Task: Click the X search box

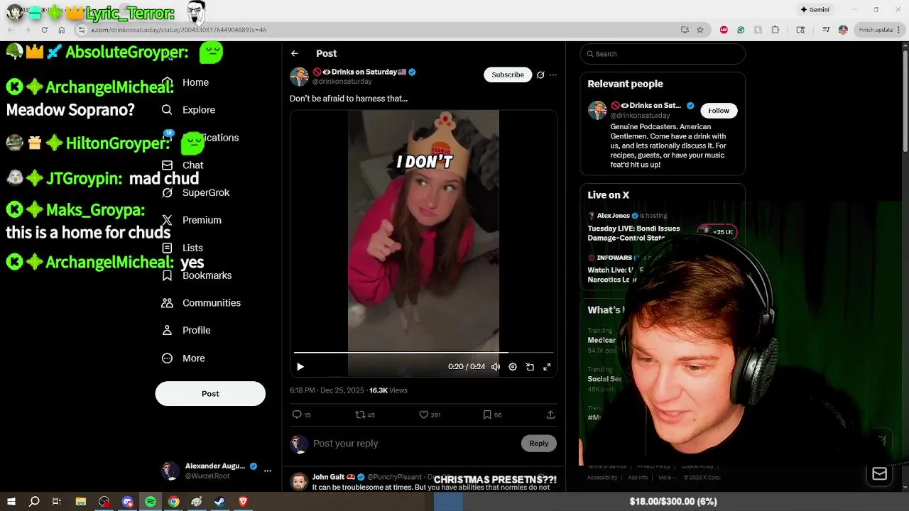Action: tap(663, 54)
